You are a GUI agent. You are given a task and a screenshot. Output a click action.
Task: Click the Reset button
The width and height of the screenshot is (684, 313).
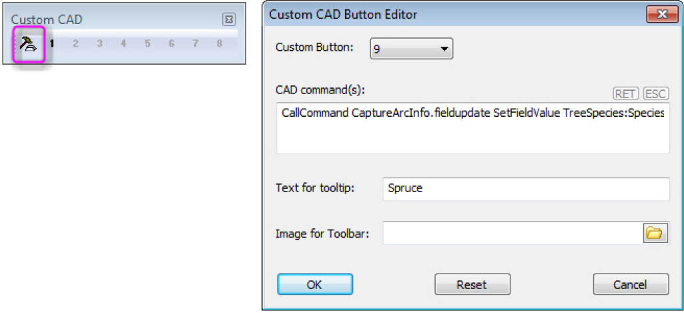coord(472,284)
